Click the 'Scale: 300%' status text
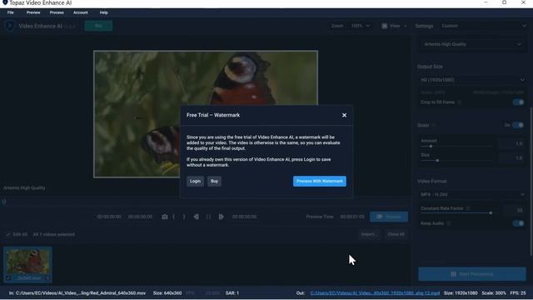The width and height of the screenshot is (533, 300). pyautogui.click(x=494, y=292)
